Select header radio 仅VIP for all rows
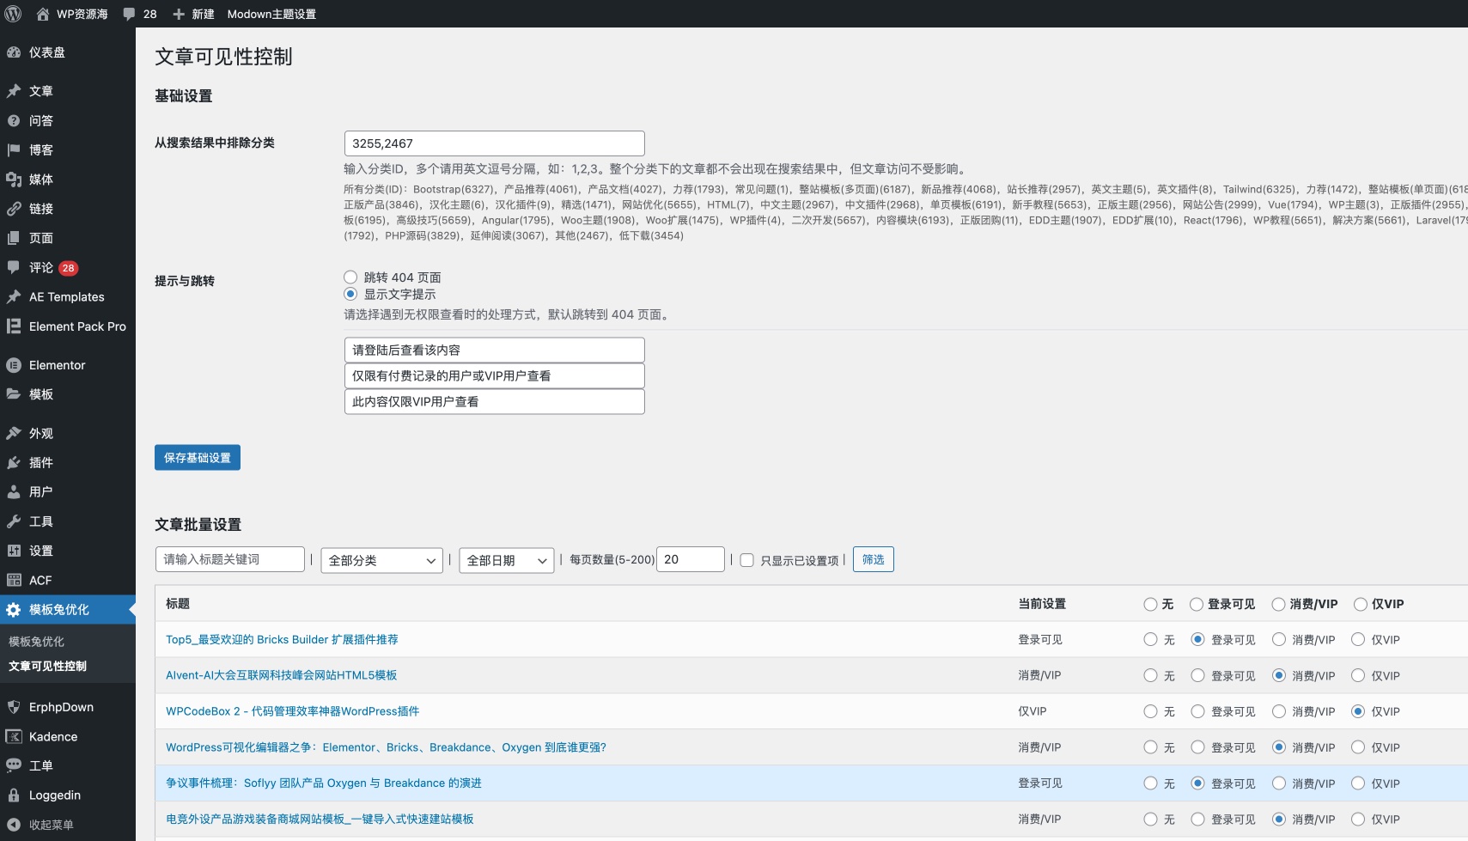This screenshot has height=841, width=1468. point(1361,604)
